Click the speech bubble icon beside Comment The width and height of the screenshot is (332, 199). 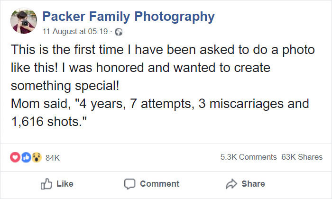129,184
